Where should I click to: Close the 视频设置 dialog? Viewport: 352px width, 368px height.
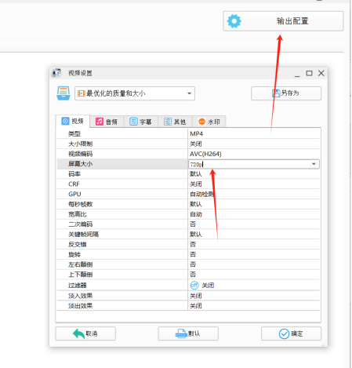321,73
